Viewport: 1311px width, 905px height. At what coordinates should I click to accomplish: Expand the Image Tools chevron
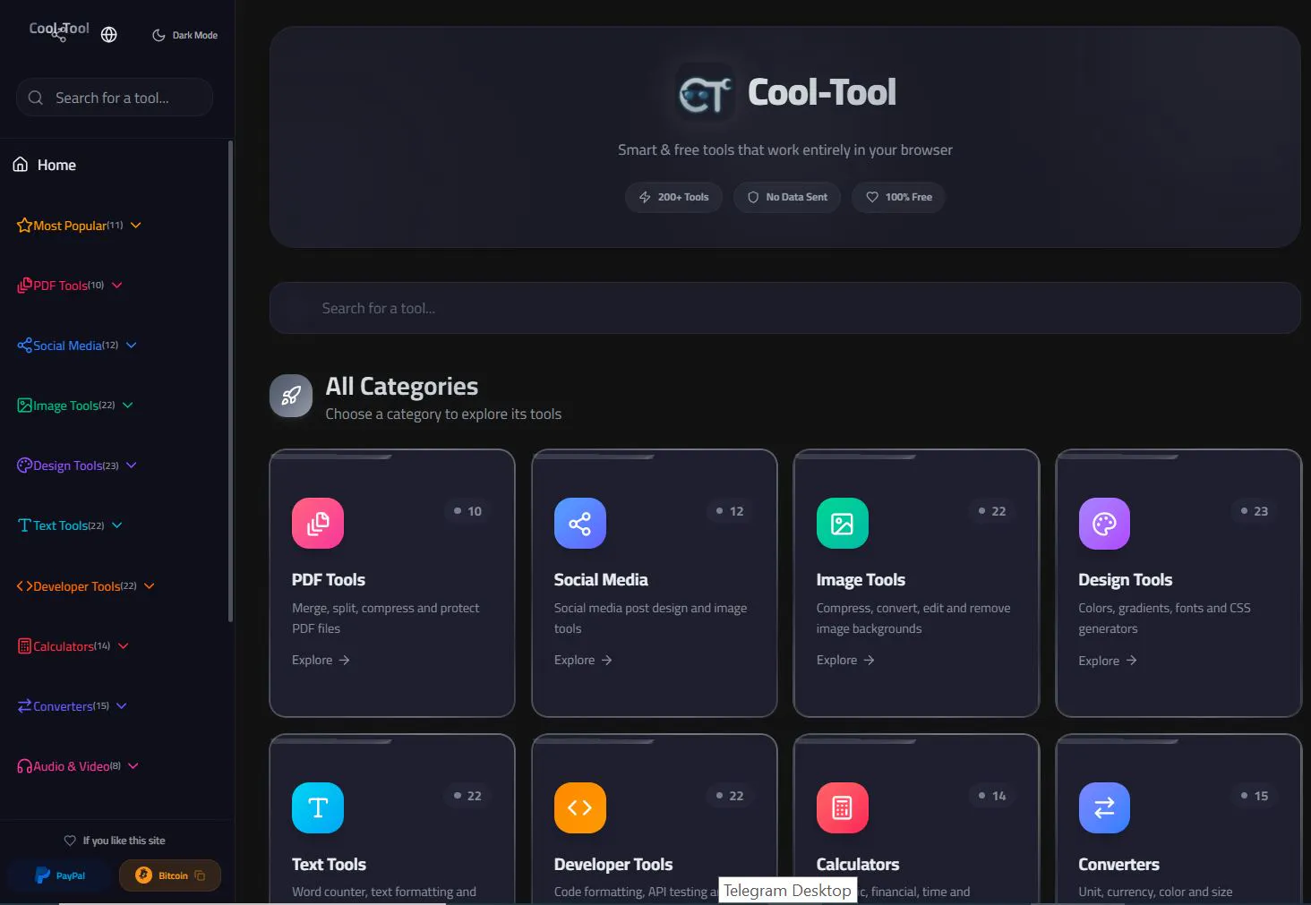click(x=128, y=406)
